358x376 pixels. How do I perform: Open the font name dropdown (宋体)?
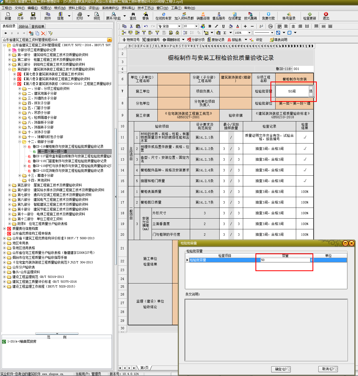click(179, 26)
